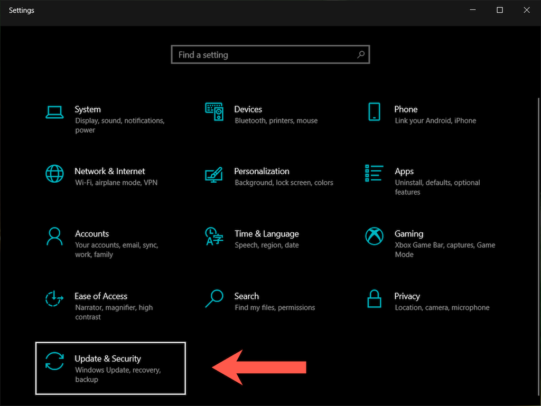Select the Time & Language clock icon

214,236
